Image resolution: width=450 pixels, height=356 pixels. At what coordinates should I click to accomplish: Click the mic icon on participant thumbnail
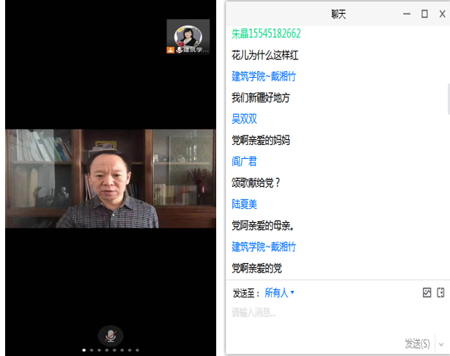(x=179, y=50)
